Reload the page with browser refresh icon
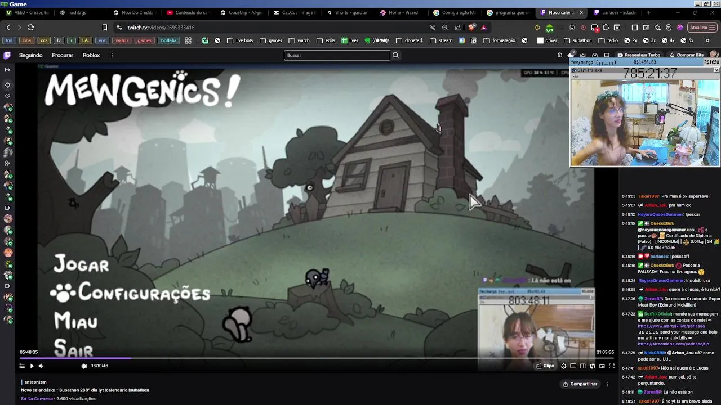721x405 pixels. point(30,27)
